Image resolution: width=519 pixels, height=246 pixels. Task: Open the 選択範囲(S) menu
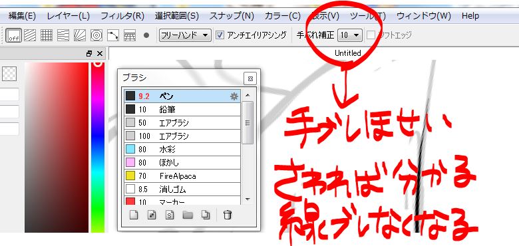coord(177,16)
